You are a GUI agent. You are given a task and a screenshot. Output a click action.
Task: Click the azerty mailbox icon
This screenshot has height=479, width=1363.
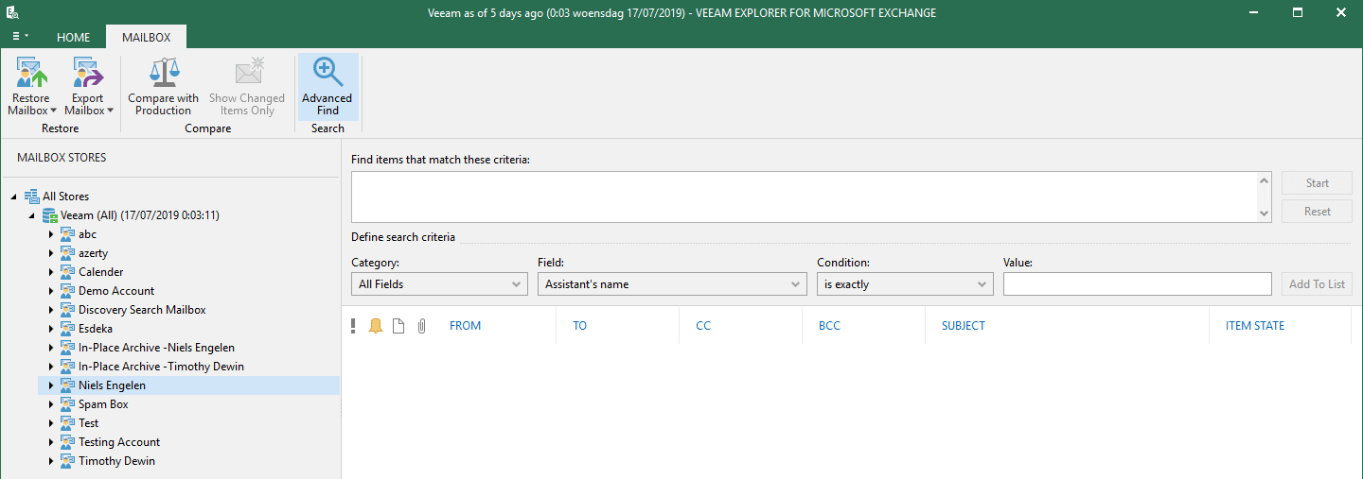[67, 253]
